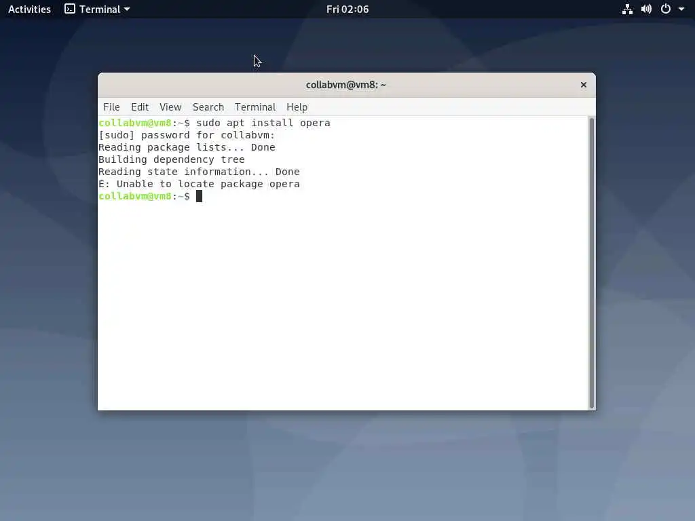The image size is (695, 521).
Task: Open the Search menu
Action: point(208,107)
